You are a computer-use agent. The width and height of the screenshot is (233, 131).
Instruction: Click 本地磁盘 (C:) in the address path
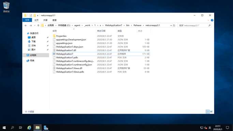point(64,25)
